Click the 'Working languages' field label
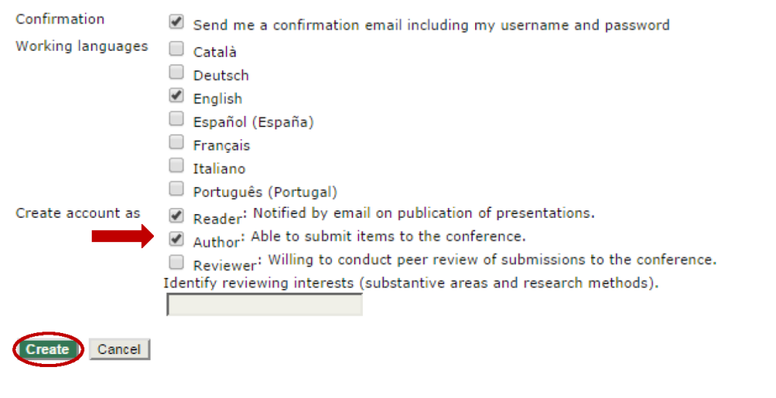 tap(82, 46)
